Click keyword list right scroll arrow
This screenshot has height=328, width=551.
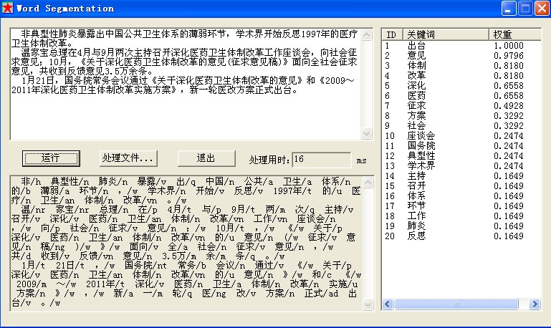(535, 304)
